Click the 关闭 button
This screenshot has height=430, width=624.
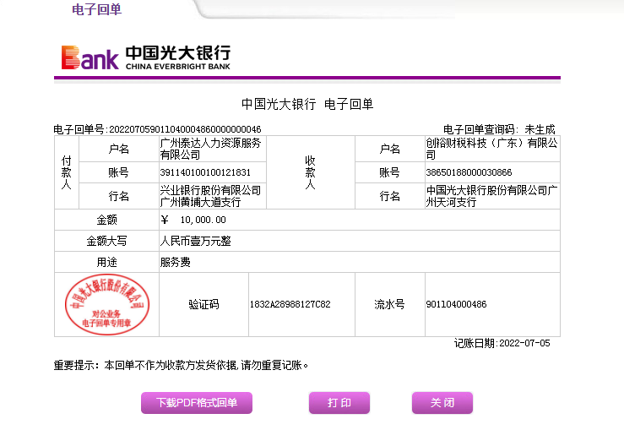(x=442, y=402)
